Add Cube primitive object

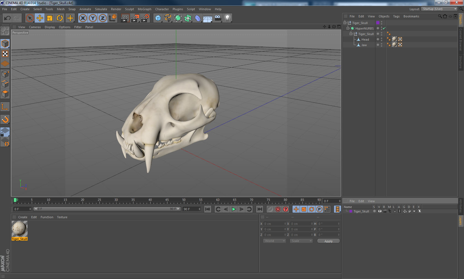[158, 18]
